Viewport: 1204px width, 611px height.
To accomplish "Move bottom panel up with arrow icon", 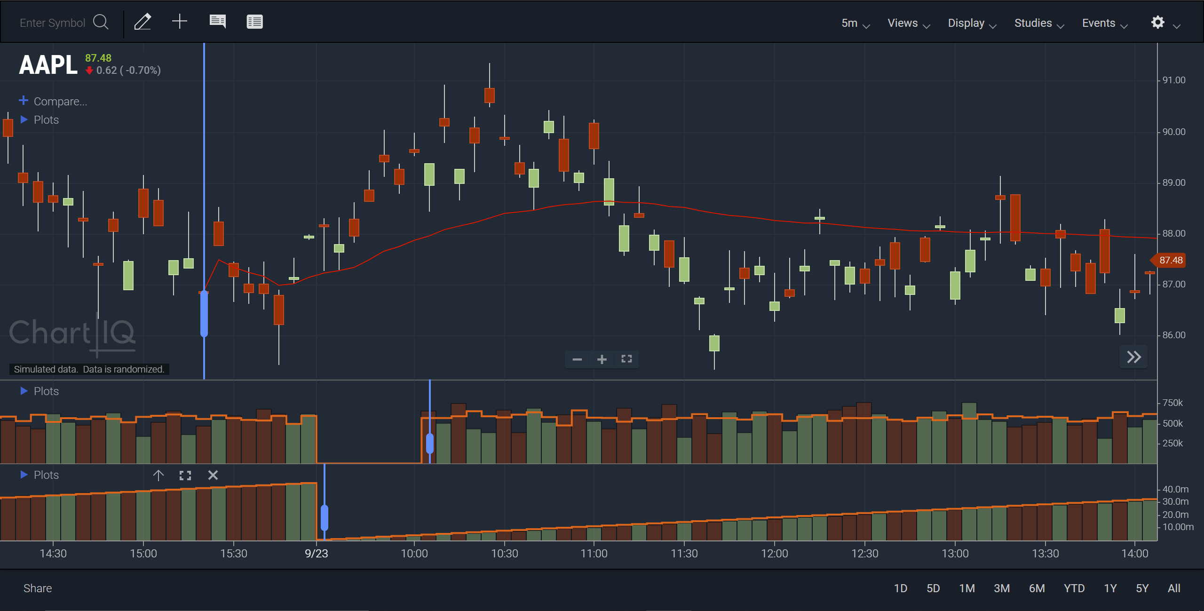I will click(x=158, y=475).
